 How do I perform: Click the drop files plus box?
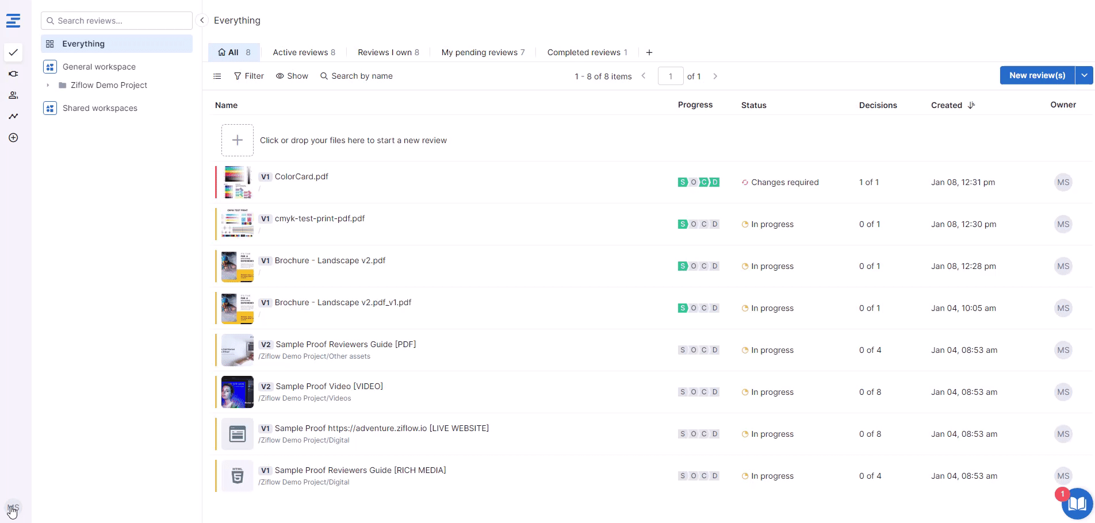(238, 140)
